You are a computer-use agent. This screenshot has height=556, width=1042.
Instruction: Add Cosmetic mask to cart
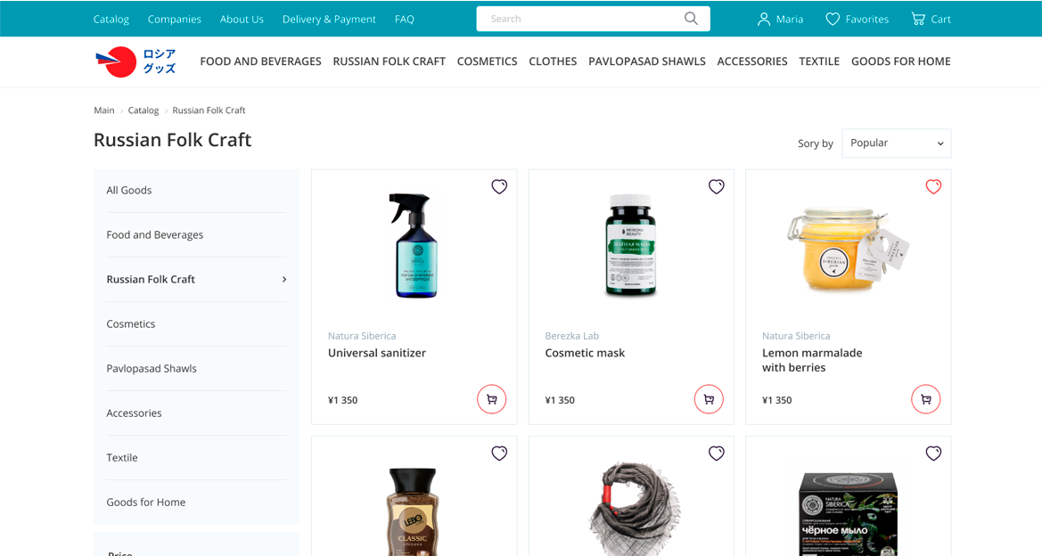coord(709,399)
